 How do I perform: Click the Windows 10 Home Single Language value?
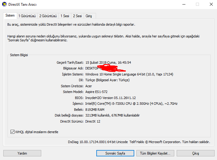(x=129, y=74)
